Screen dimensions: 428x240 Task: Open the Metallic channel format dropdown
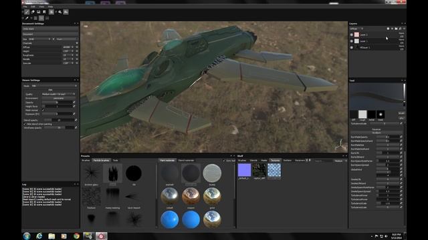68,59
